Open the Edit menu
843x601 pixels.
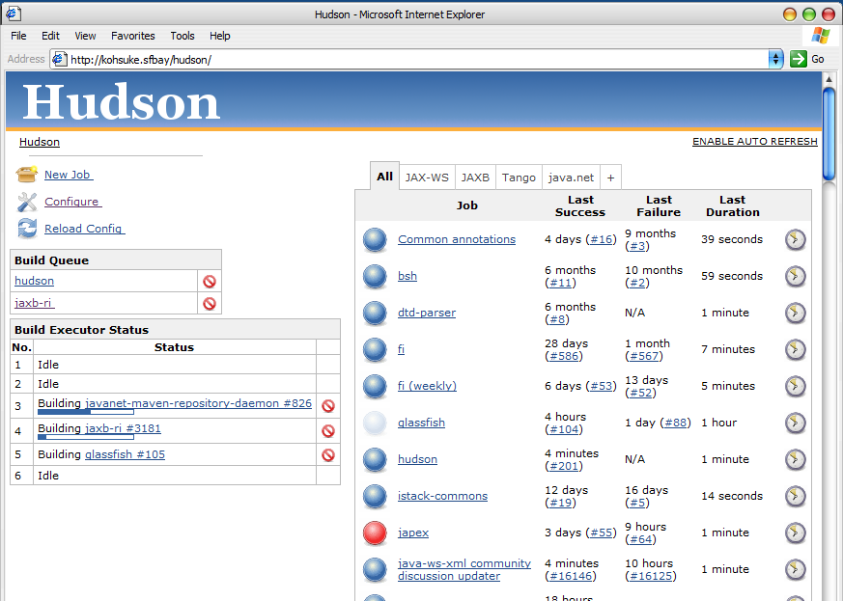point(50,36)
